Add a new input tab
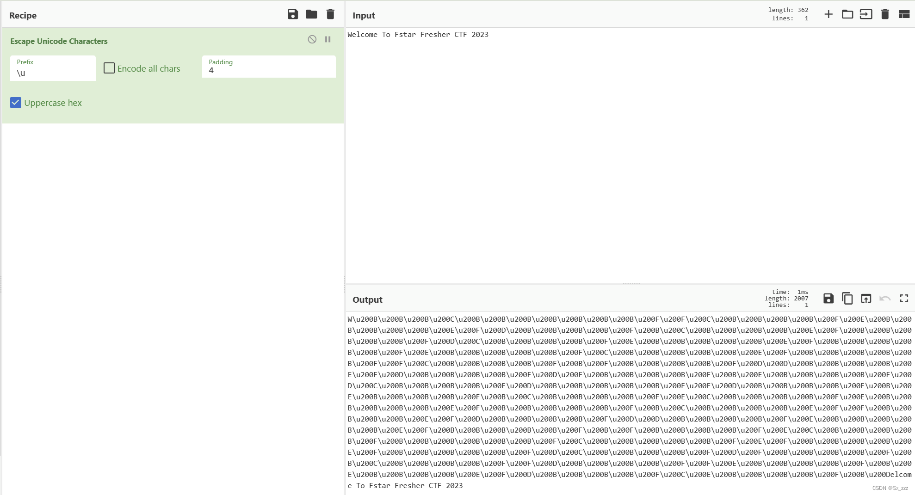Screen dimensions: 915x495 828,14
